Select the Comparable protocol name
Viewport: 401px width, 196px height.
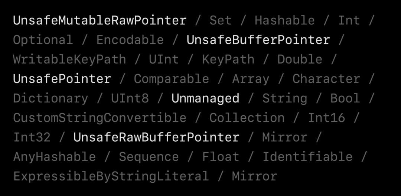coord(171,79)
